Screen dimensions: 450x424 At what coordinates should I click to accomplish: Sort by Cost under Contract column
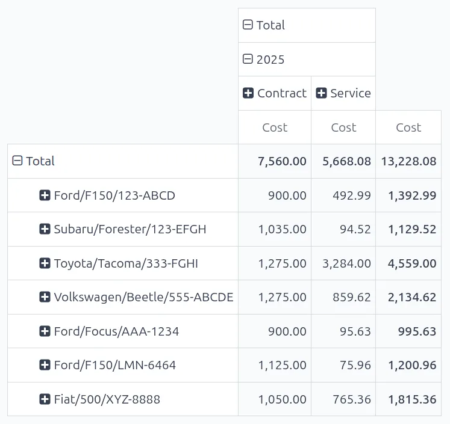point(275,128)
